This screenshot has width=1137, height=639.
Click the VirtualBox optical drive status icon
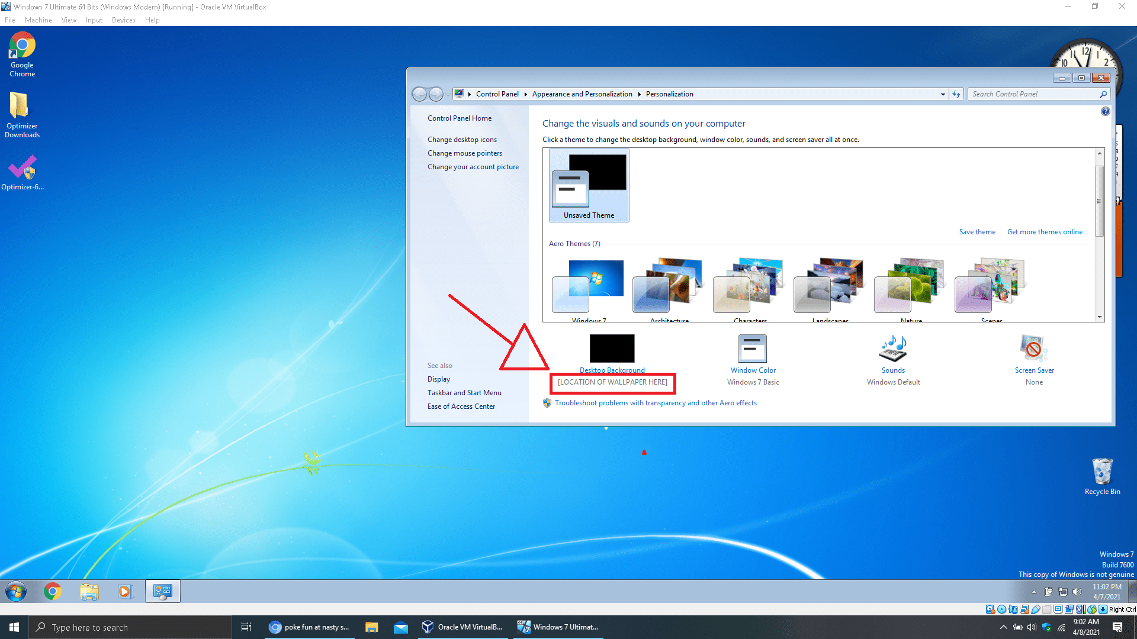(x=1001, y=609)
